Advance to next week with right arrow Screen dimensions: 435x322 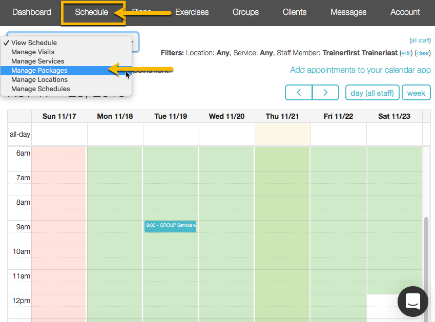point(326,93)
